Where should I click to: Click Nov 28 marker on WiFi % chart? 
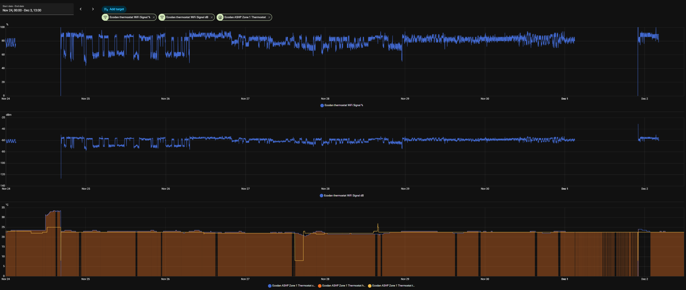(325, 99)
